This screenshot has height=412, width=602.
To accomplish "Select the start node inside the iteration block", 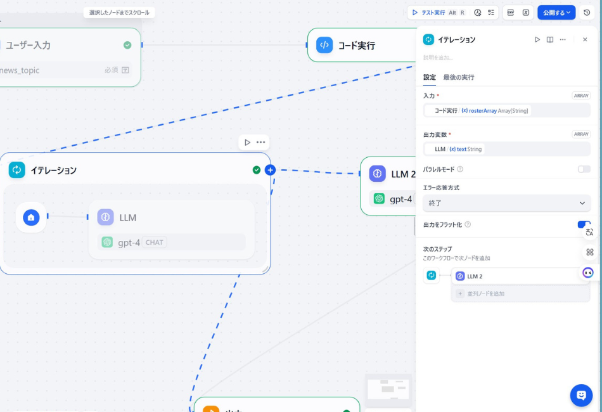I will [x=30, y=217].
